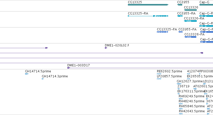213x115 pixels.
Task: Click the RH65846.5prime label
Action: tap(192, 106)
